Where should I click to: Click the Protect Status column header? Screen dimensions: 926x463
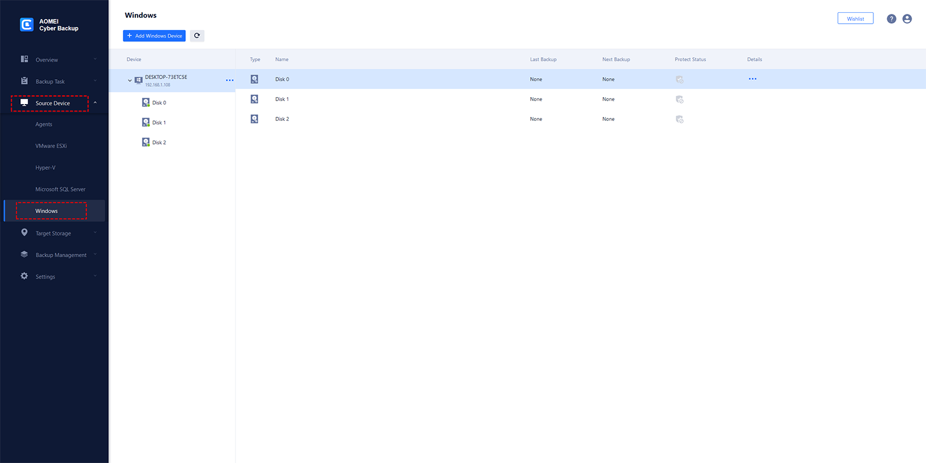click(x=690, y=60)
